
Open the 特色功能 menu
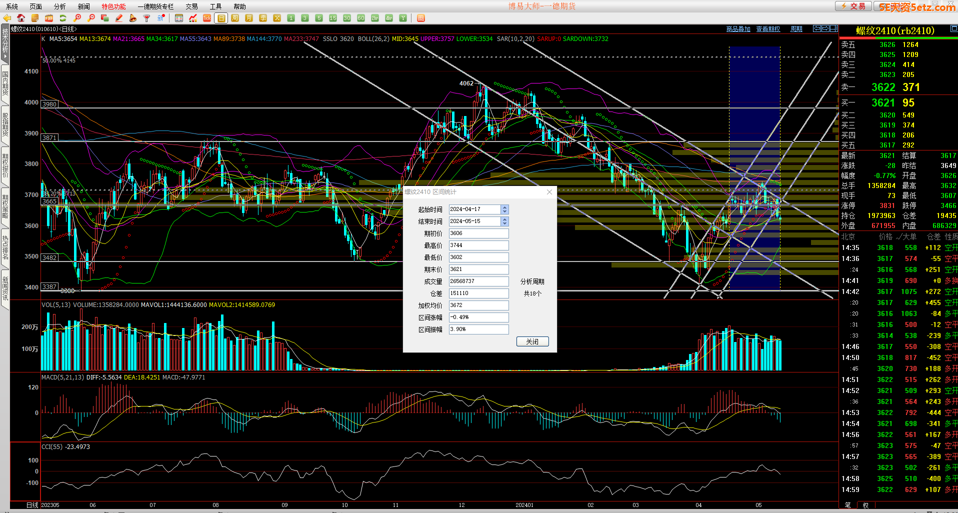[114, 6]
